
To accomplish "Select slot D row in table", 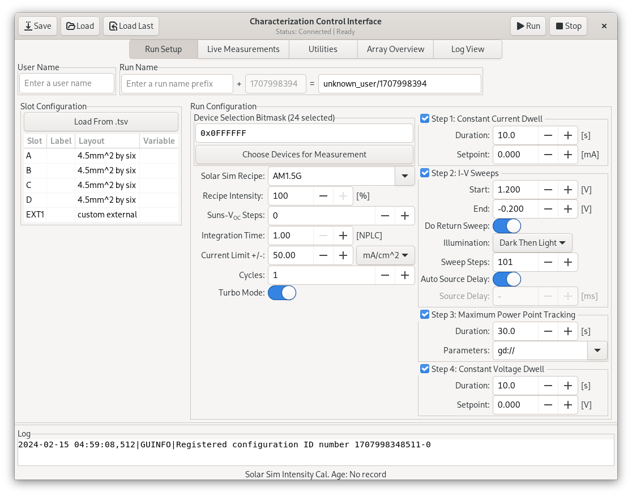I will tap(101, 200).
